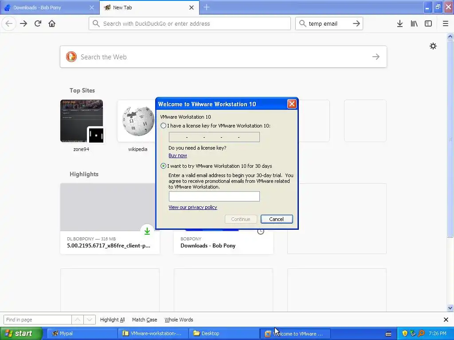The height and width of the screenshot is (340, 454).
Task: Toggle Match Case in find bar
Action: click(x=145, y=320)
